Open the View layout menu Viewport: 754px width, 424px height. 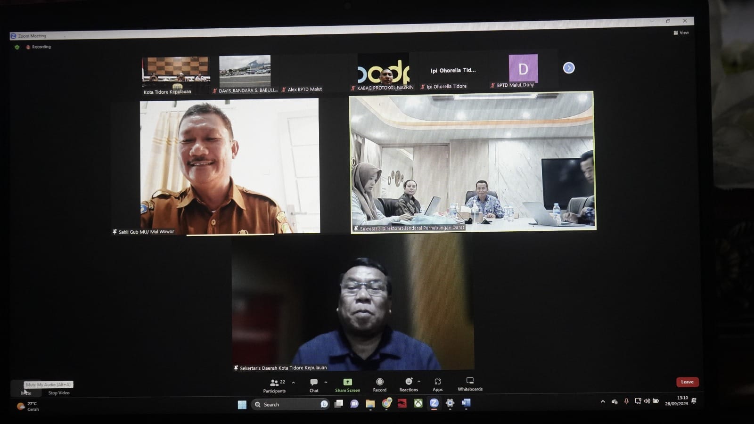[x=681, y=33]
